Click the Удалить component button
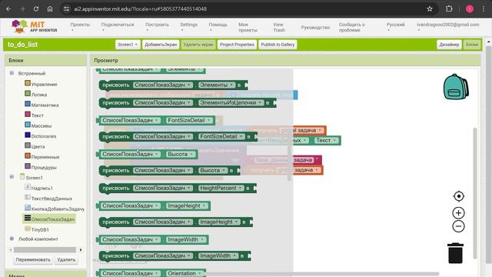The height and width of the screenshot is (277, 492). pos(66,260)
